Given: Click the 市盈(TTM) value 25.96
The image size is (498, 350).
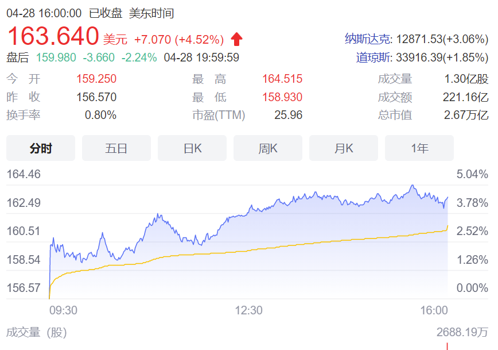Looking at the screenshot, I should [x=288, y=115].
